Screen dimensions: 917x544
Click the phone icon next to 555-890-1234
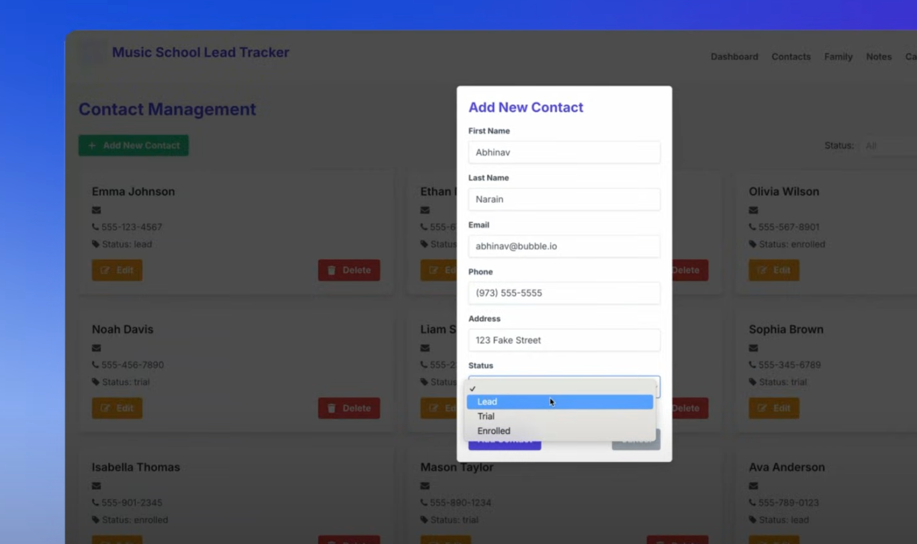425,502
